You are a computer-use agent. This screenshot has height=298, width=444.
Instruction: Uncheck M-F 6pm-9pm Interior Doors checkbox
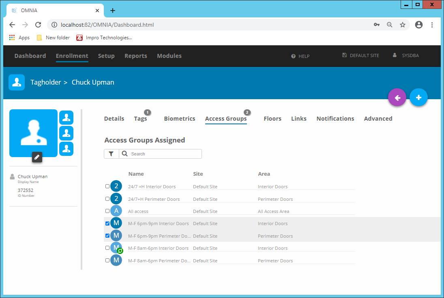tap(107, 223)
